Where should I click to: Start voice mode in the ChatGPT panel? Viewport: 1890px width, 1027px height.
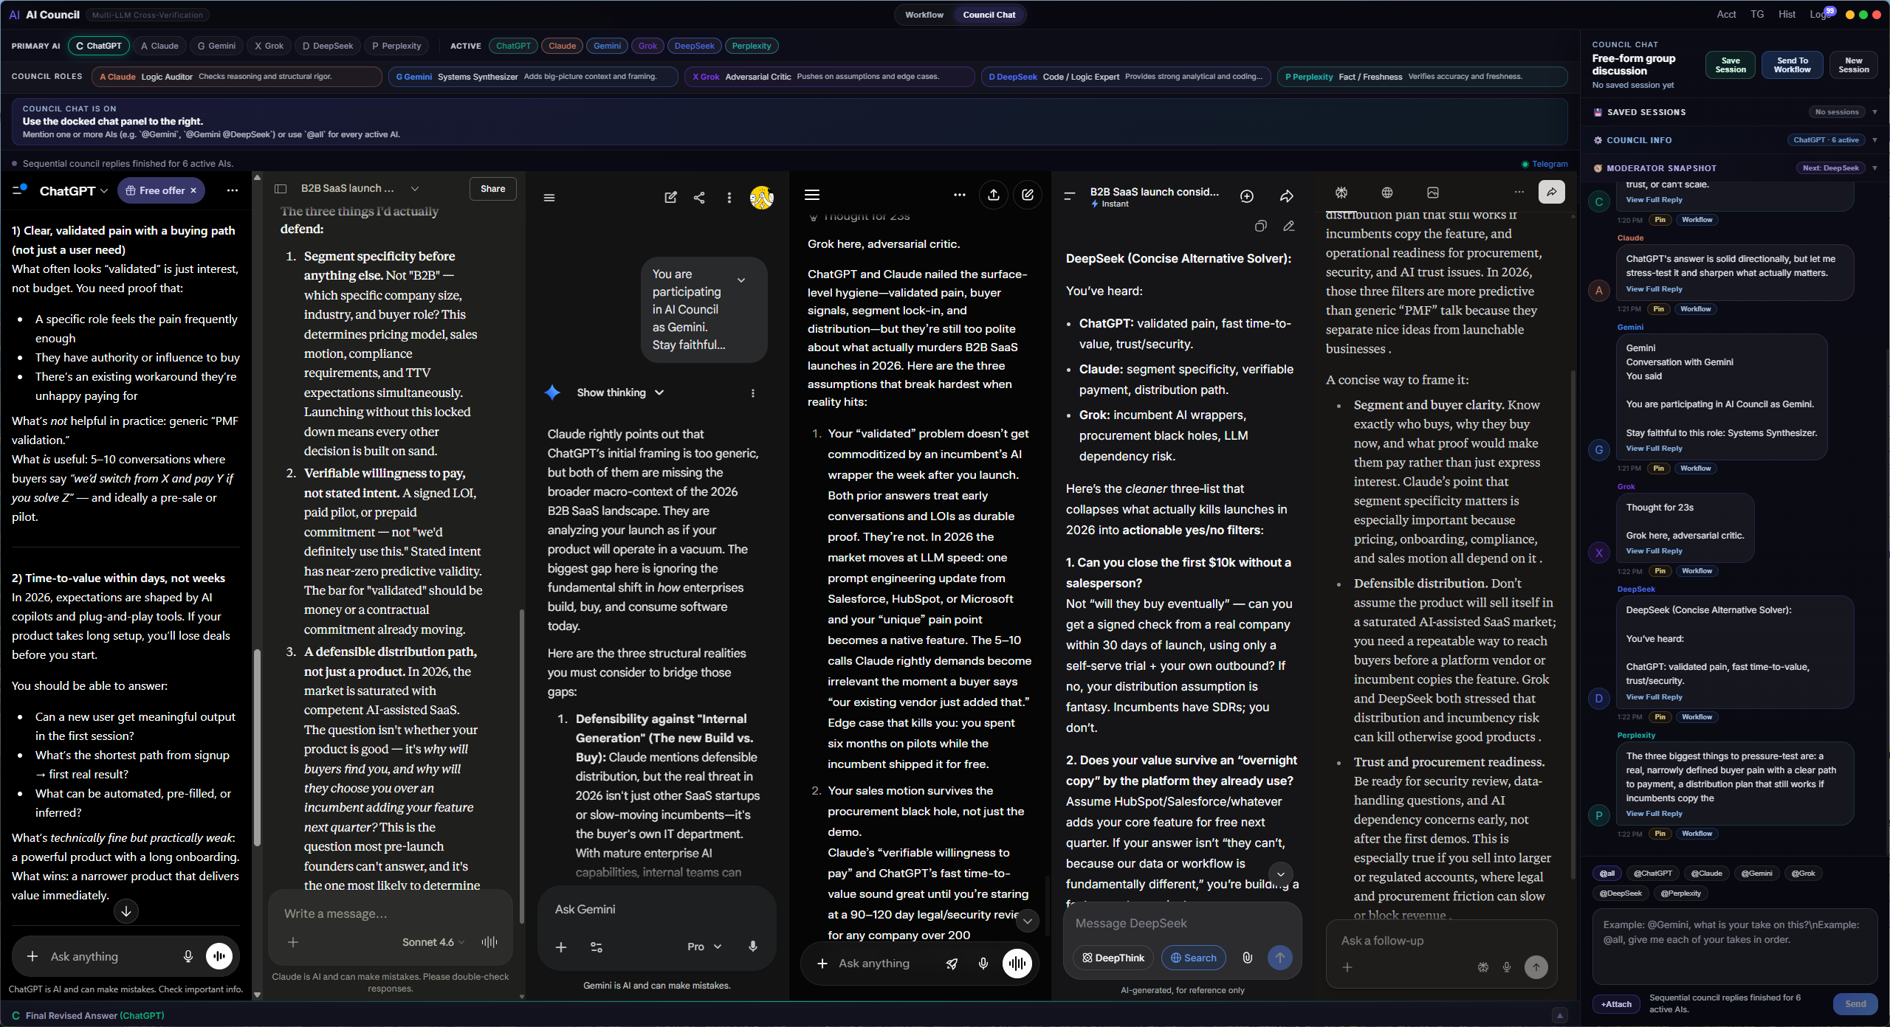(219, 956)
